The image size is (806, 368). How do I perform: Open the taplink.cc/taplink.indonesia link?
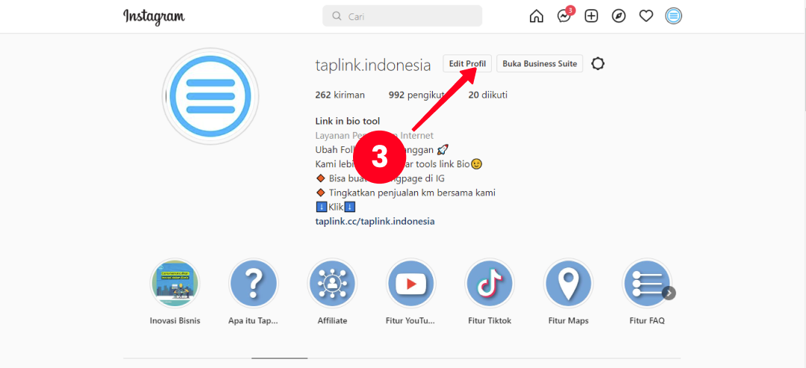(x=375, y=222)
